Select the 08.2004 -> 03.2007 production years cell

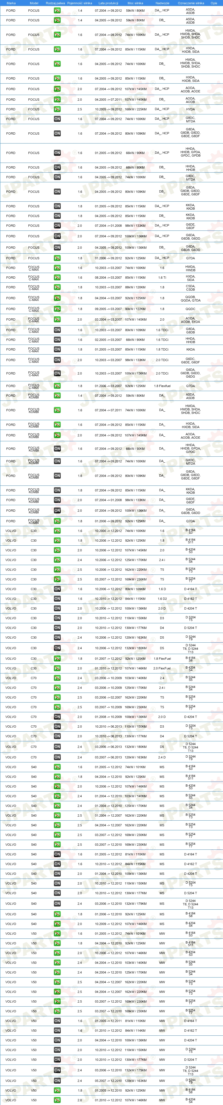(108, 278)
